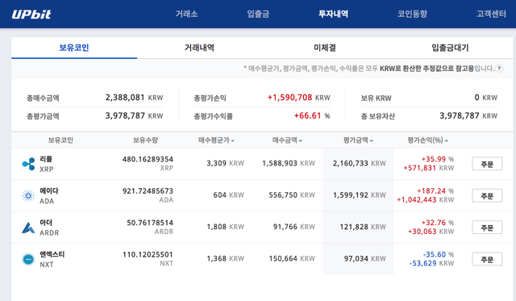Click 주문 button for NXT row
516x301 pixels.
(487, 259)
